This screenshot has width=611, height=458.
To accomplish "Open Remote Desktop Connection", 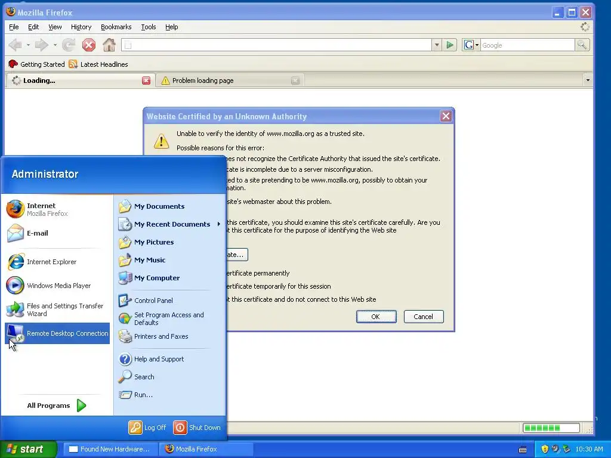I will pos(57,333).
